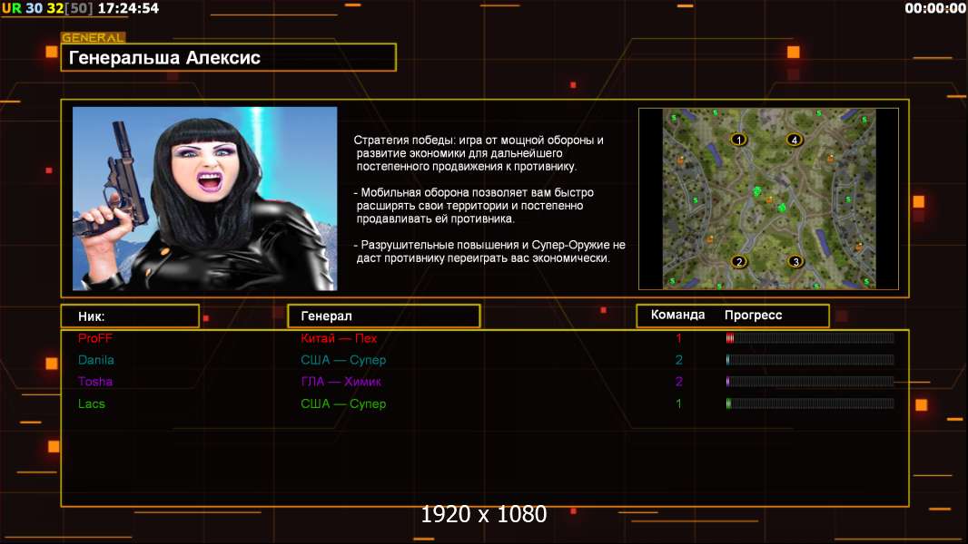Select player Danila in the list
The image size is (968, 544).
[x=96, y=360]
